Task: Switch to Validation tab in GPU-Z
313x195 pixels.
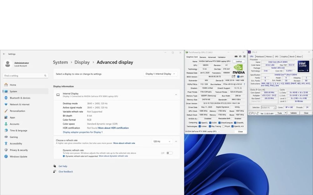Action: pyautogui.click(x=222, y=57)
